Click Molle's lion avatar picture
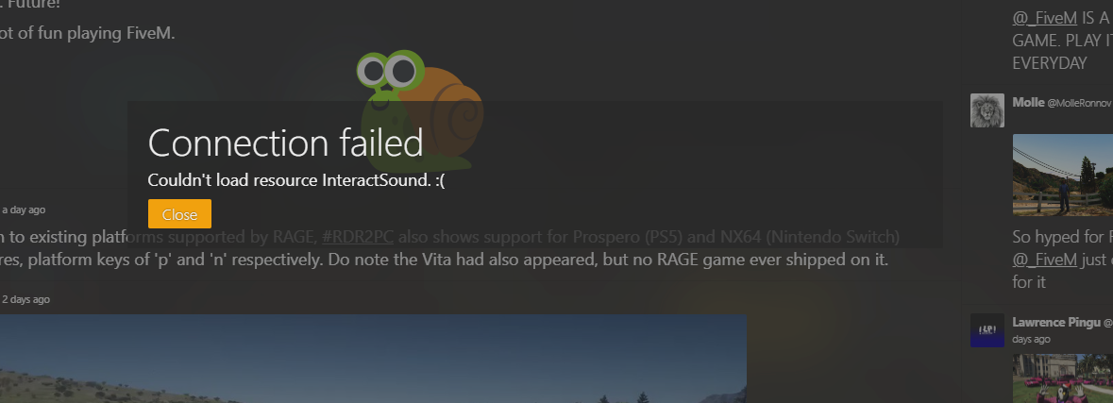 (987, 110)
